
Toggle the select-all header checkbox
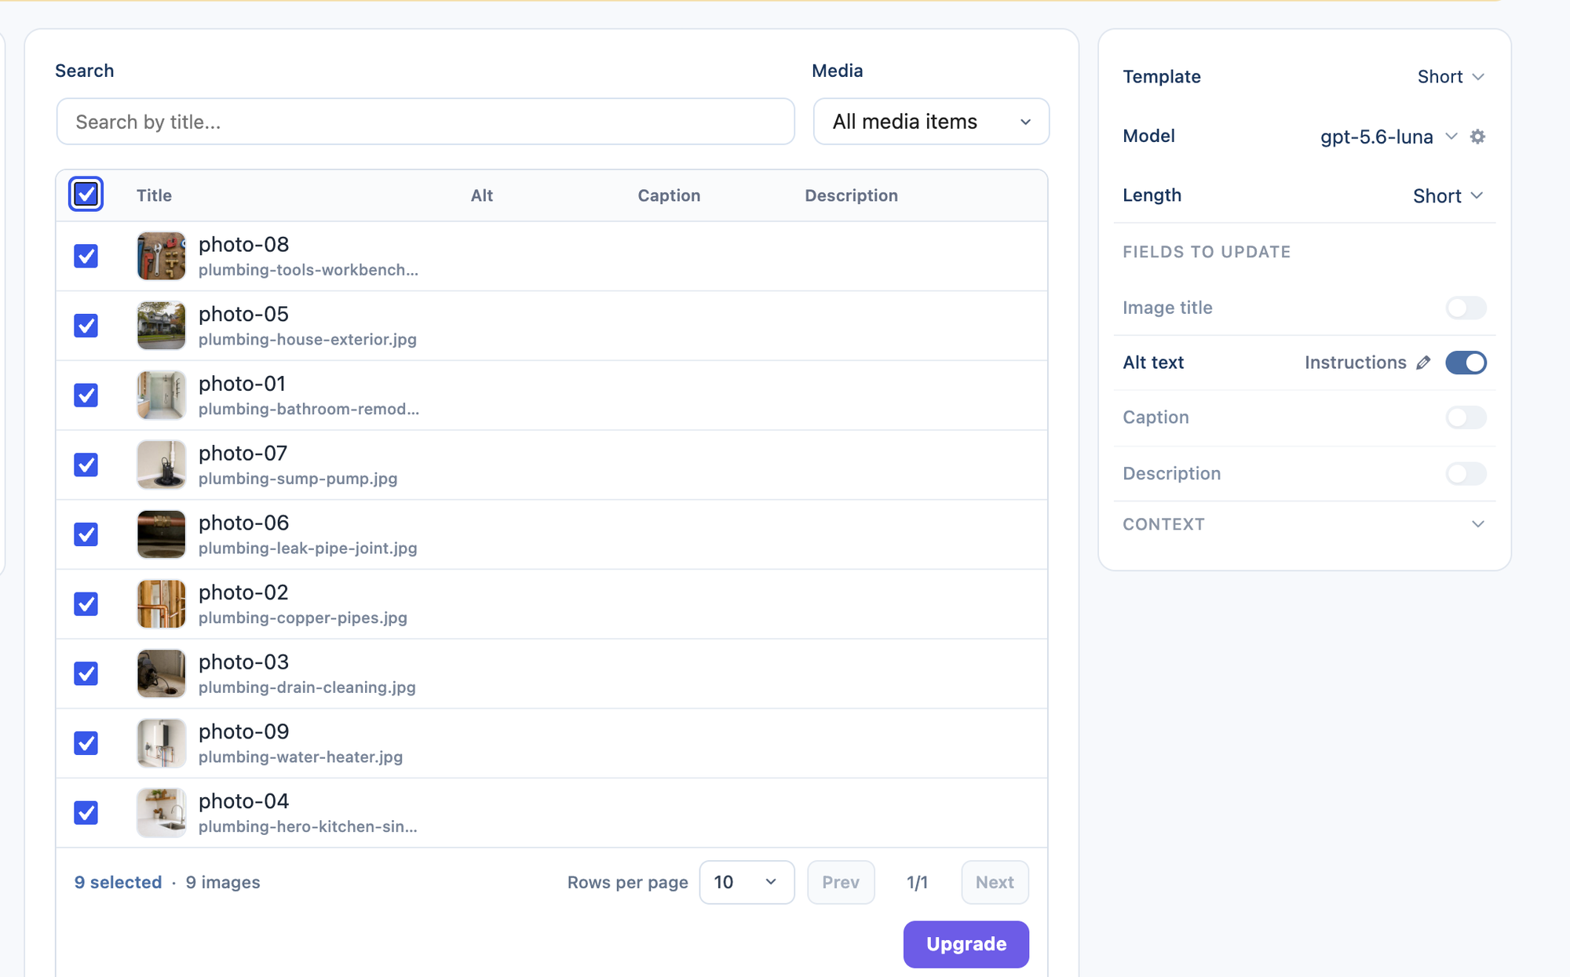click(86, 194)
